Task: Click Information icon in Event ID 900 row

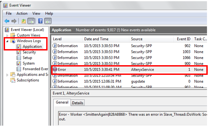Action: 55,63
